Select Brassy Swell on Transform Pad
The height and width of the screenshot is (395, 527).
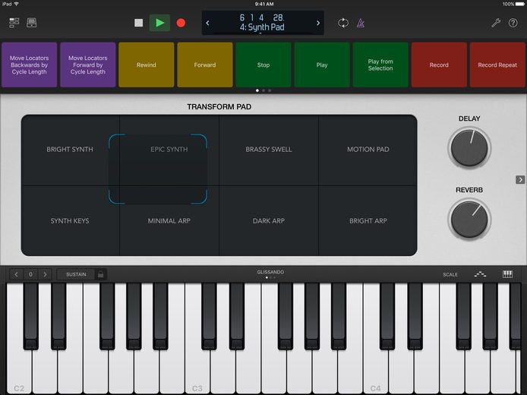269,149
